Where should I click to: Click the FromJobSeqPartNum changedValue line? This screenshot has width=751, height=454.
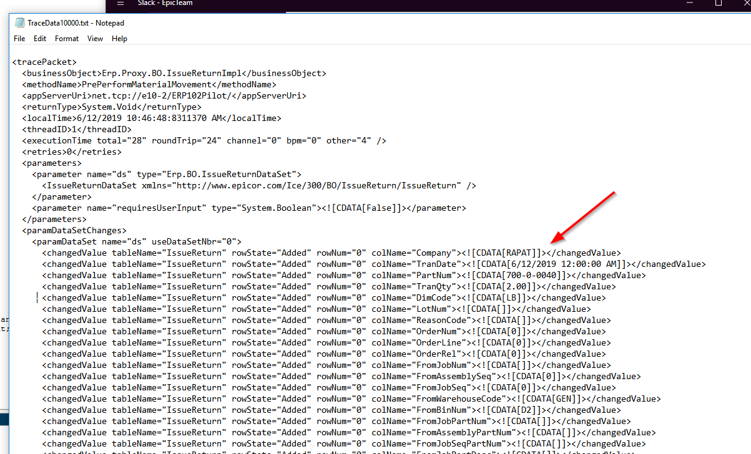[x=344, y=444]
